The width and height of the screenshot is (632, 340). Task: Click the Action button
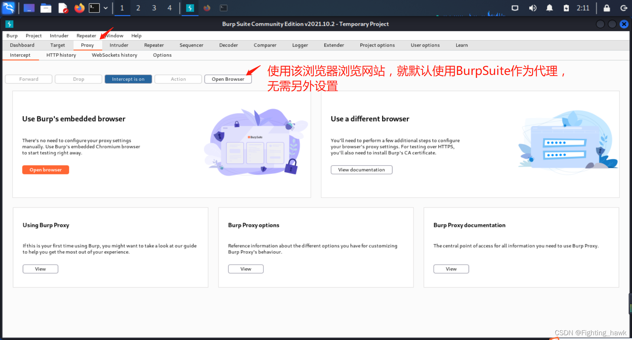pos(178,79)
